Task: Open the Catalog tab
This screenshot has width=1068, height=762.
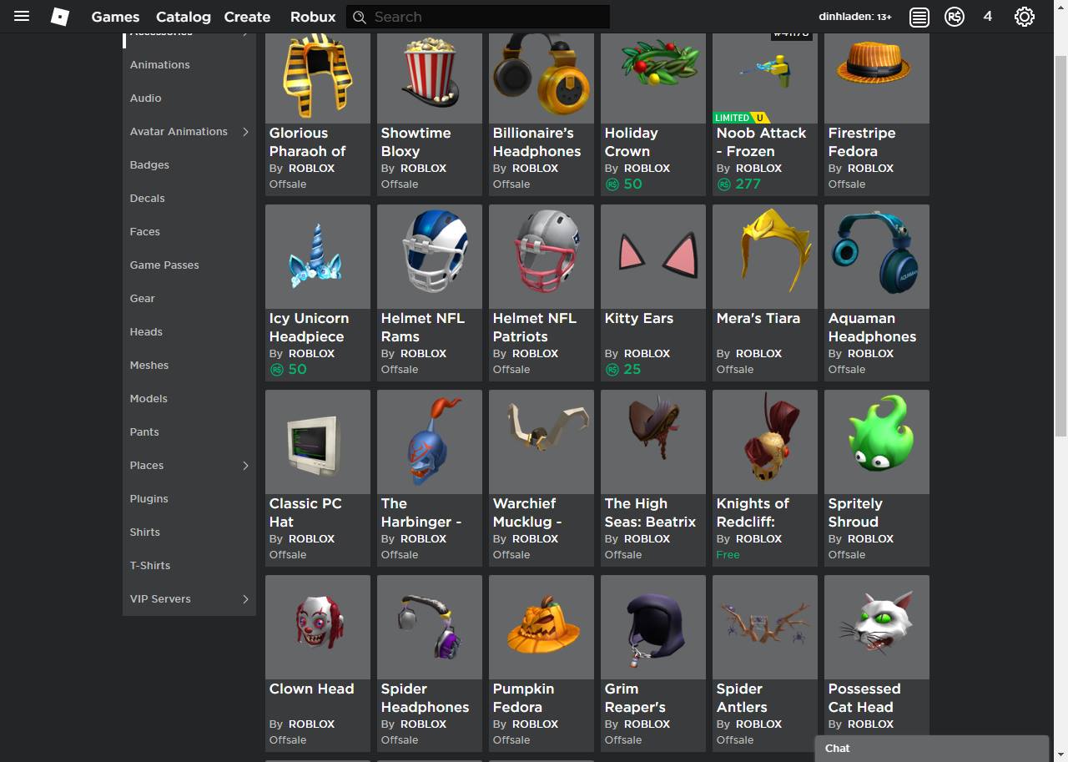Action: tap(183, 17)
